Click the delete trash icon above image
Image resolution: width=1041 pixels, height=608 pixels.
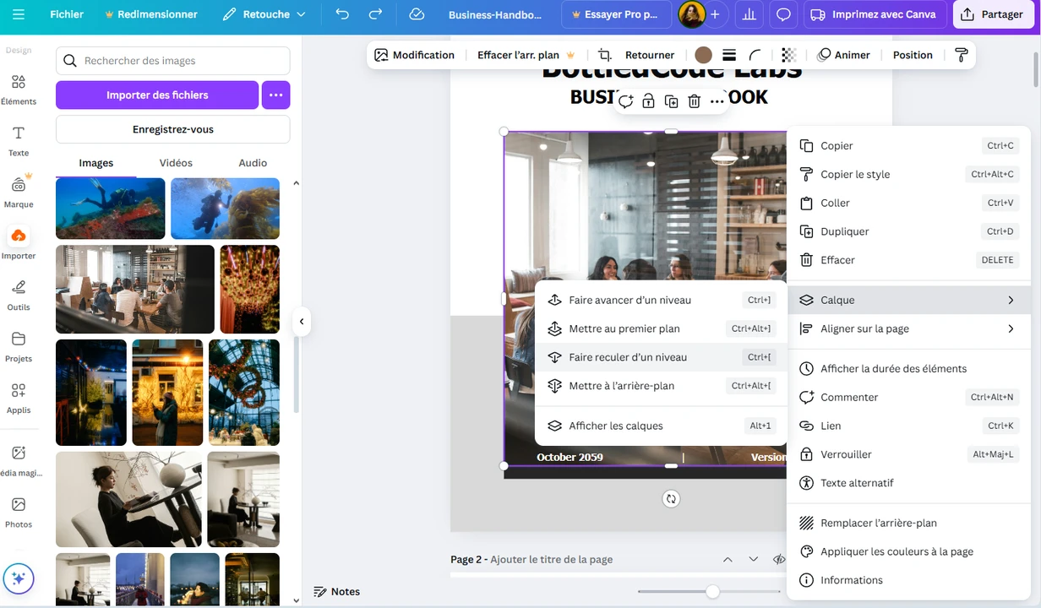[x=694, y=101]
